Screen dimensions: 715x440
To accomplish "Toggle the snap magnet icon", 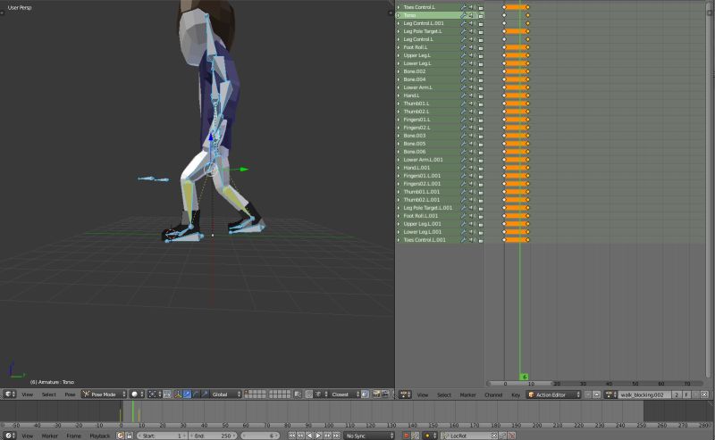I will [308, 394].
